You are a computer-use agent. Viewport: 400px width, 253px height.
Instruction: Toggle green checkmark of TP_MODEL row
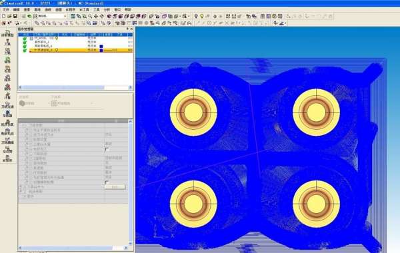coord(25,39)
